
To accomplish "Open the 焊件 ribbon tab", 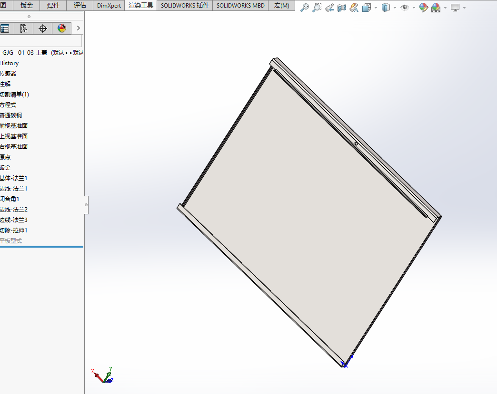I will click(x=53, y=5).
